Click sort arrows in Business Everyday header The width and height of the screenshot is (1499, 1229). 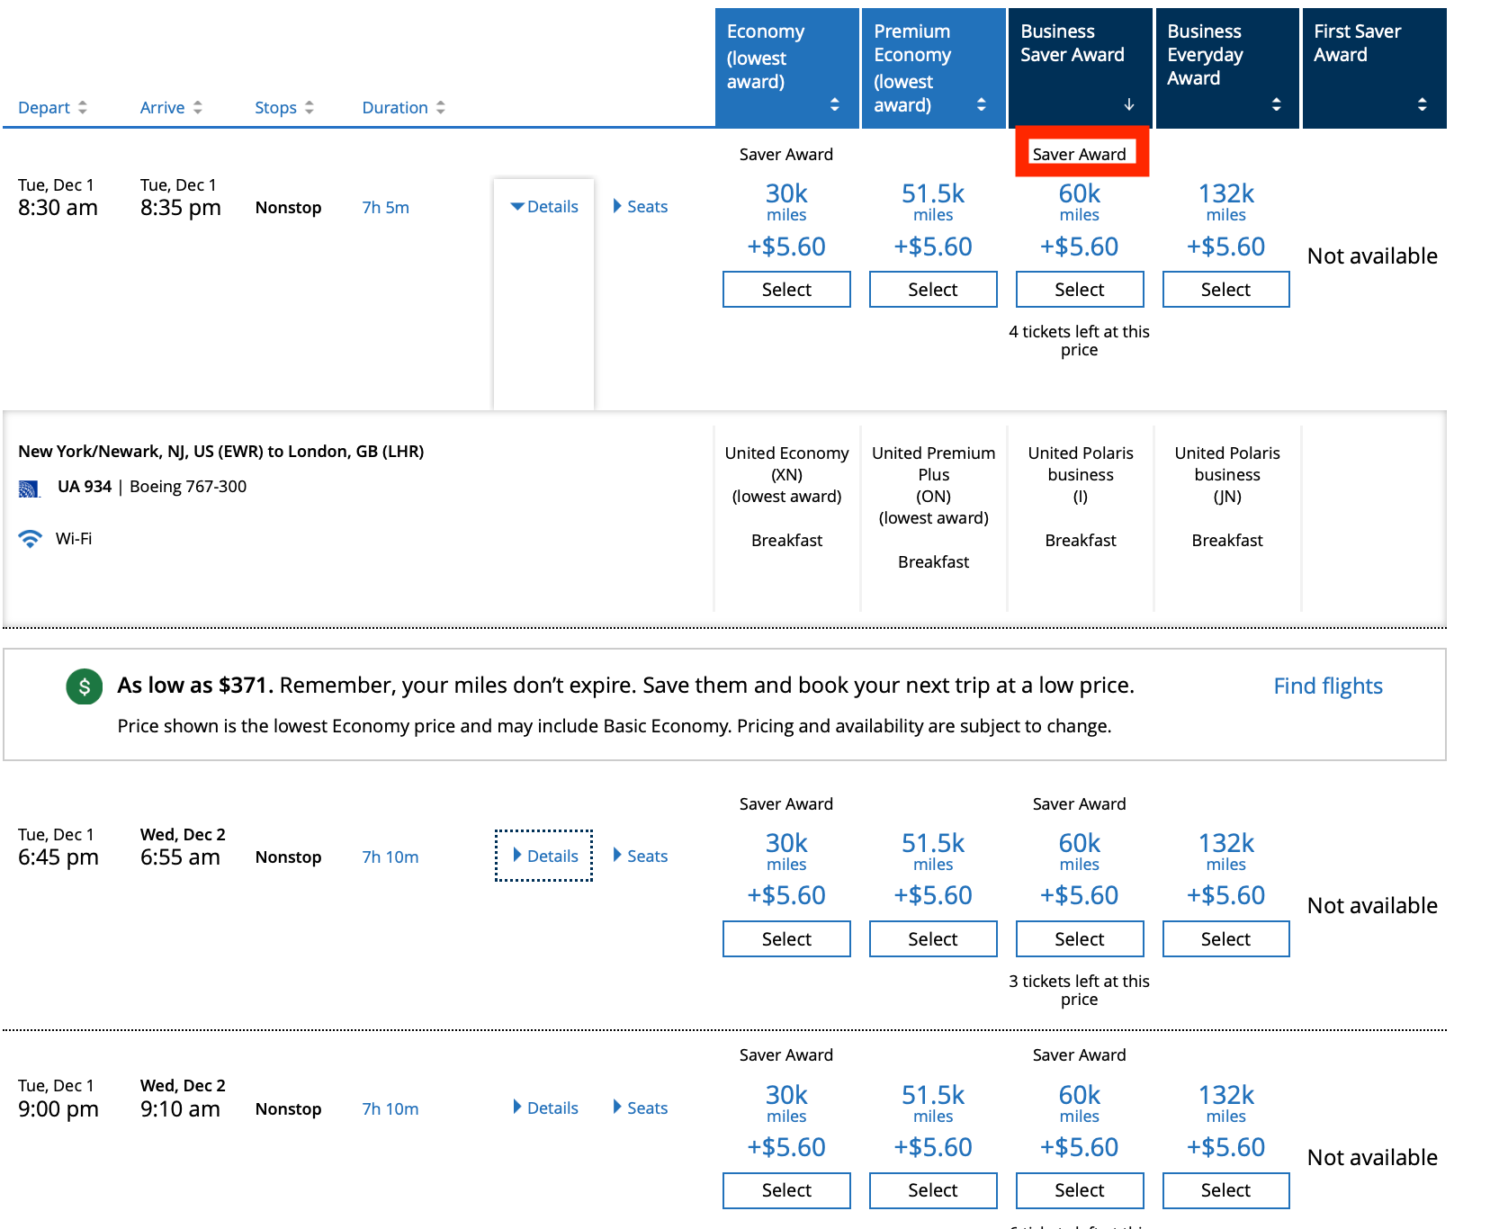coord(1276,104)
